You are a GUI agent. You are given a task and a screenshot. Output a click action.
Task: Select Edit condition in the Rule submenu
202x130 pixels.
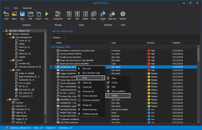(118, 91)
